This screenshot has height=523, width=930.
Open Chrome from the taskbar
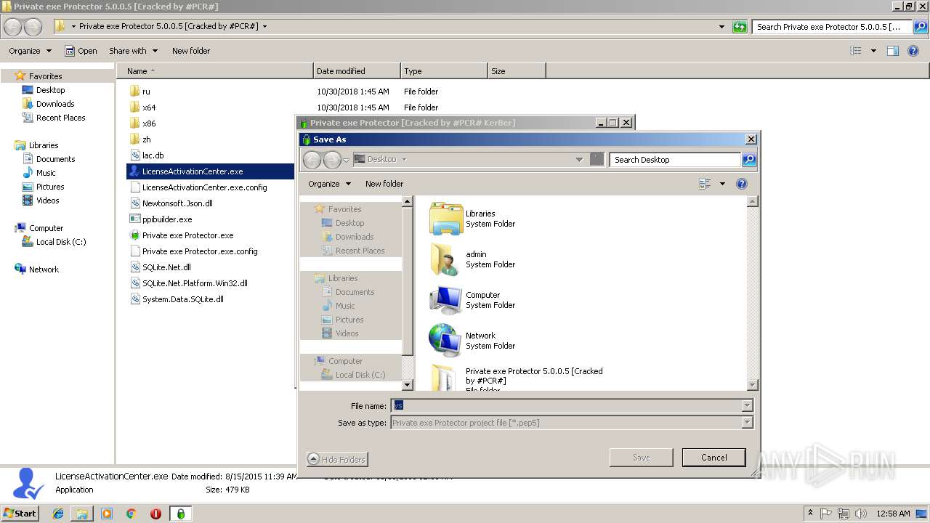132,514
